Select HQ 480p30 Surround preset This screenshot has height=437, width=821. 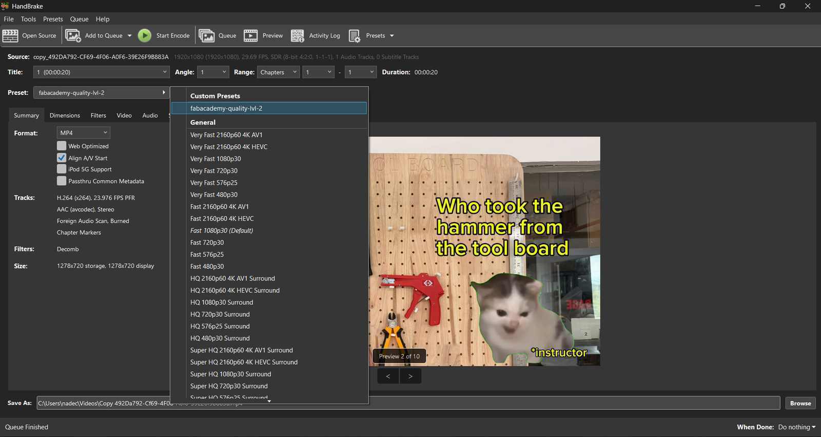(x=269, y=339)
